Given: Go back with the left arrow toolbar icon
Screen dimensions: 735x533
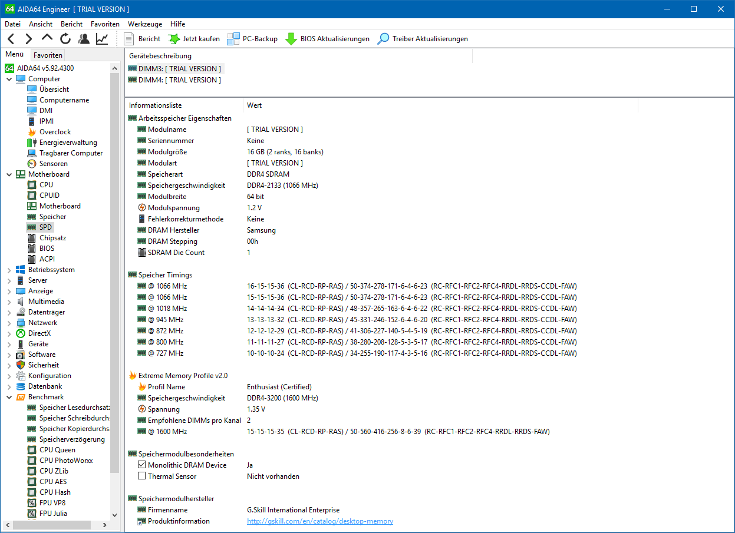Looking at the screenshot, I should [x=11, y=39].
